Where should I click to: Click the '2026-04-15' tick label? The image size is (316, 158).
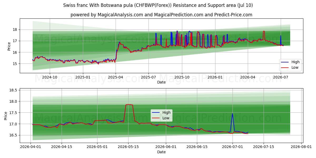pyautogui.click(x=62, y=147)
